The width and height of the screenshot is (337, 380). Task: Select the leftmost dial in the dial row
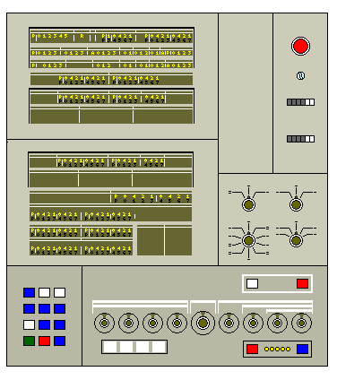104,323
